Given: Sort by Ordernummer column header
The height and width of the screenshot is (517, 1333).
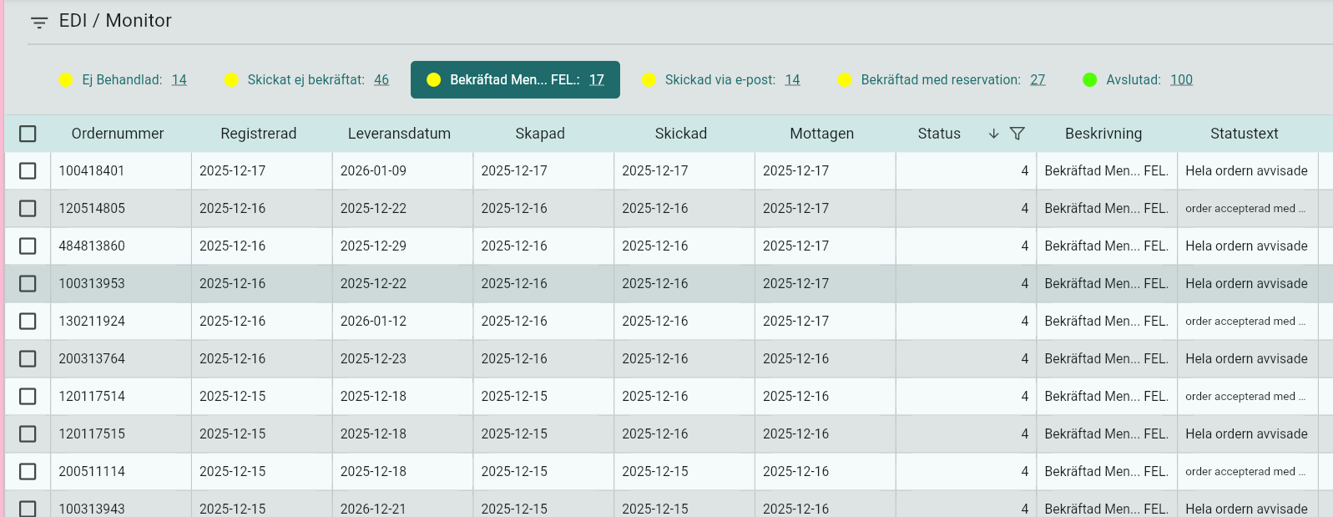Looking at the screenshot, I should coord(118,134).
